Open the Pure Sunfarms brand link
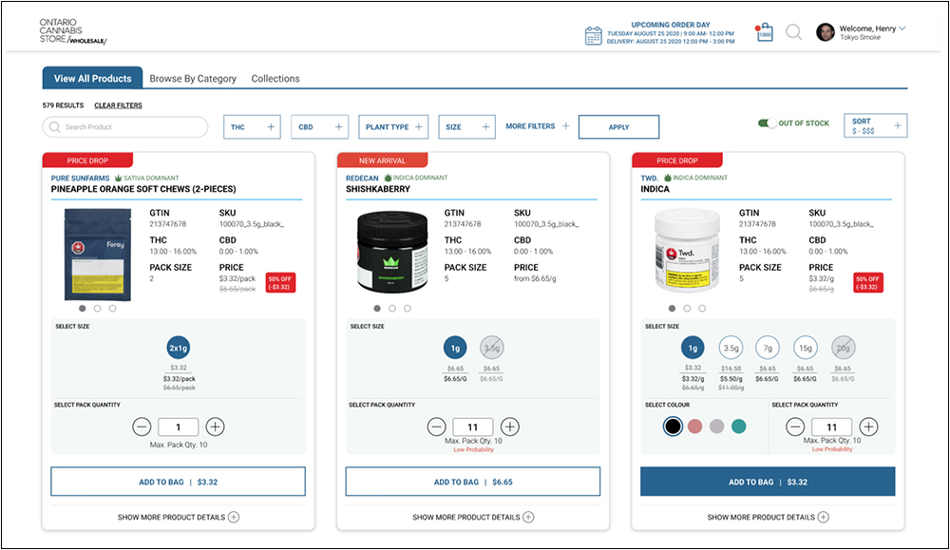This screenshot has height=550, width=950. pos(80,179)
